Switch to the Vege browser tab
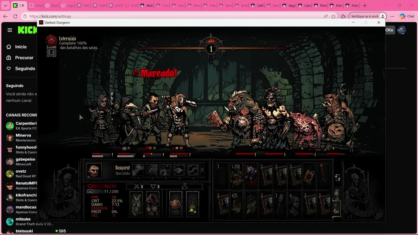Viewport: 418px width, 235px height. point(288,6)
